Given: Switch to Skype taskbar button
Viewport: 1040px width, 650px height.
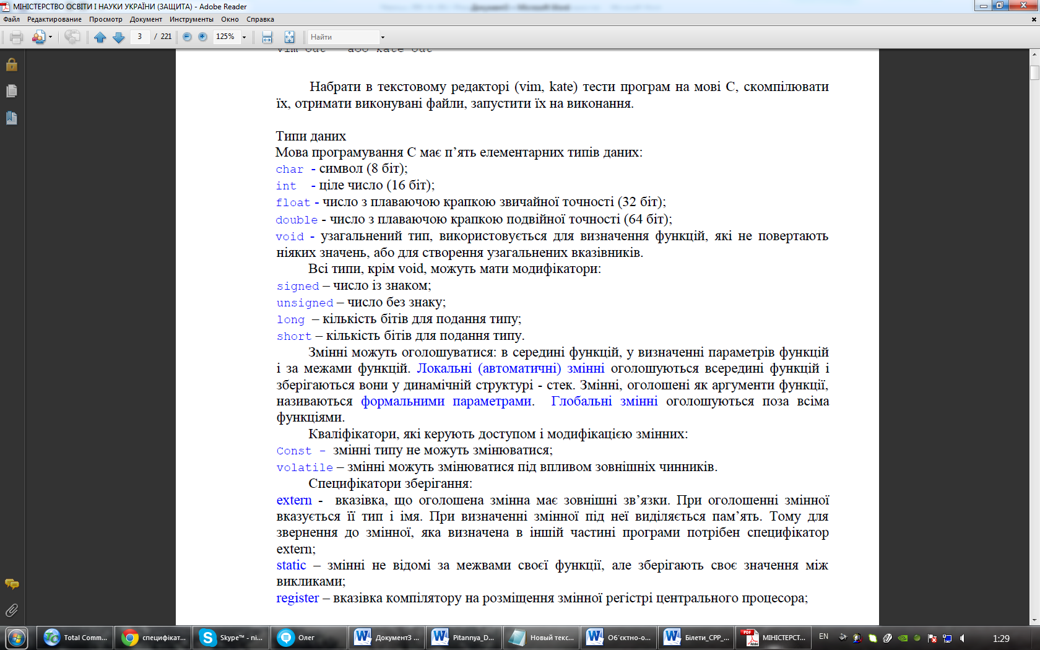Looking at the screenshot, I should (231, 638).
